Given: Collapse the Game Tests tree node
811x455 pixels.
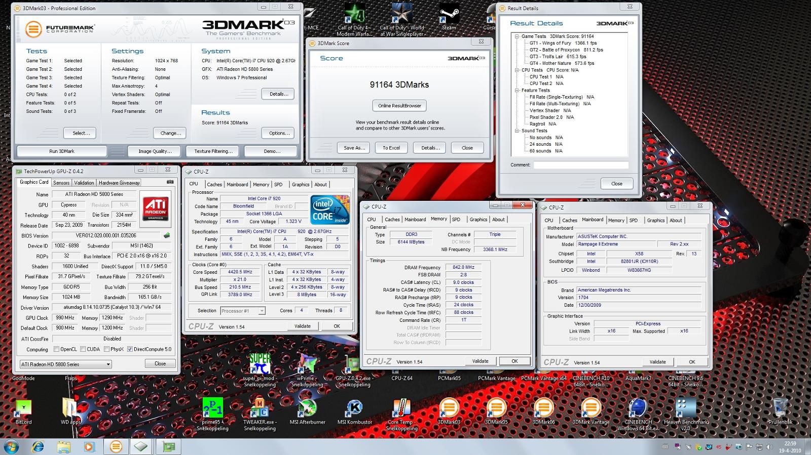Looking at the screenshot, I should 517,36.
